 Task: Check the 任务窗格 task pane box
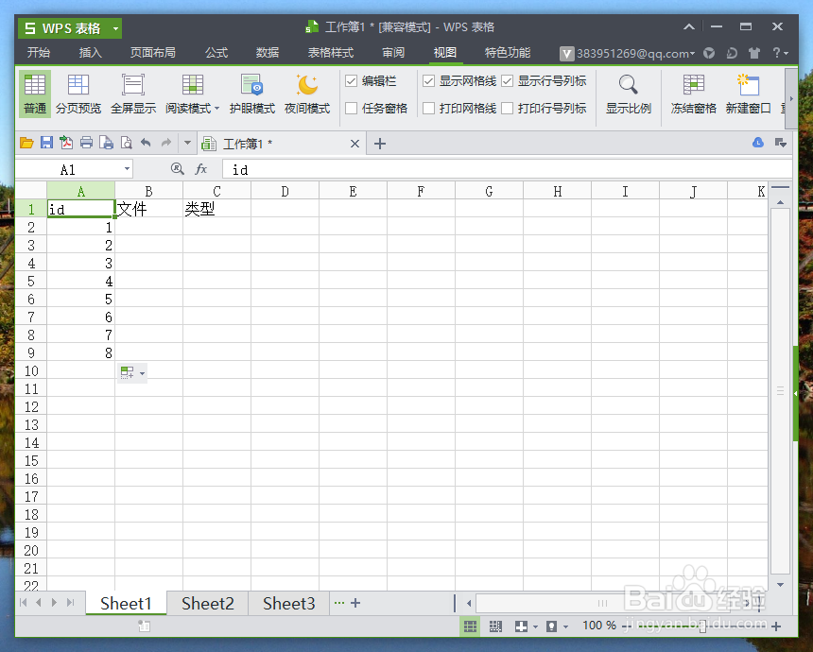pyautogui.click(x=352, y=108)
